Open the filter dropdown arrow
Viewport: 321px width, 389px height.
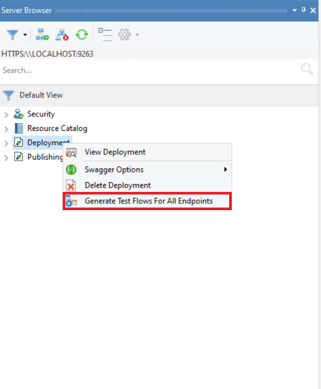[x=25, y=35]
